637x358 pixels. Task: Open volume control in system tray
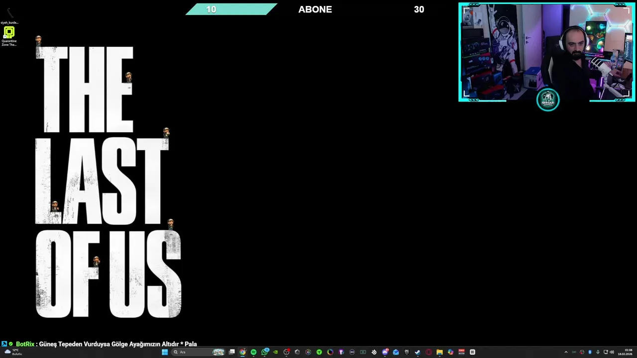pyautogui.click(x=612, y=352)
